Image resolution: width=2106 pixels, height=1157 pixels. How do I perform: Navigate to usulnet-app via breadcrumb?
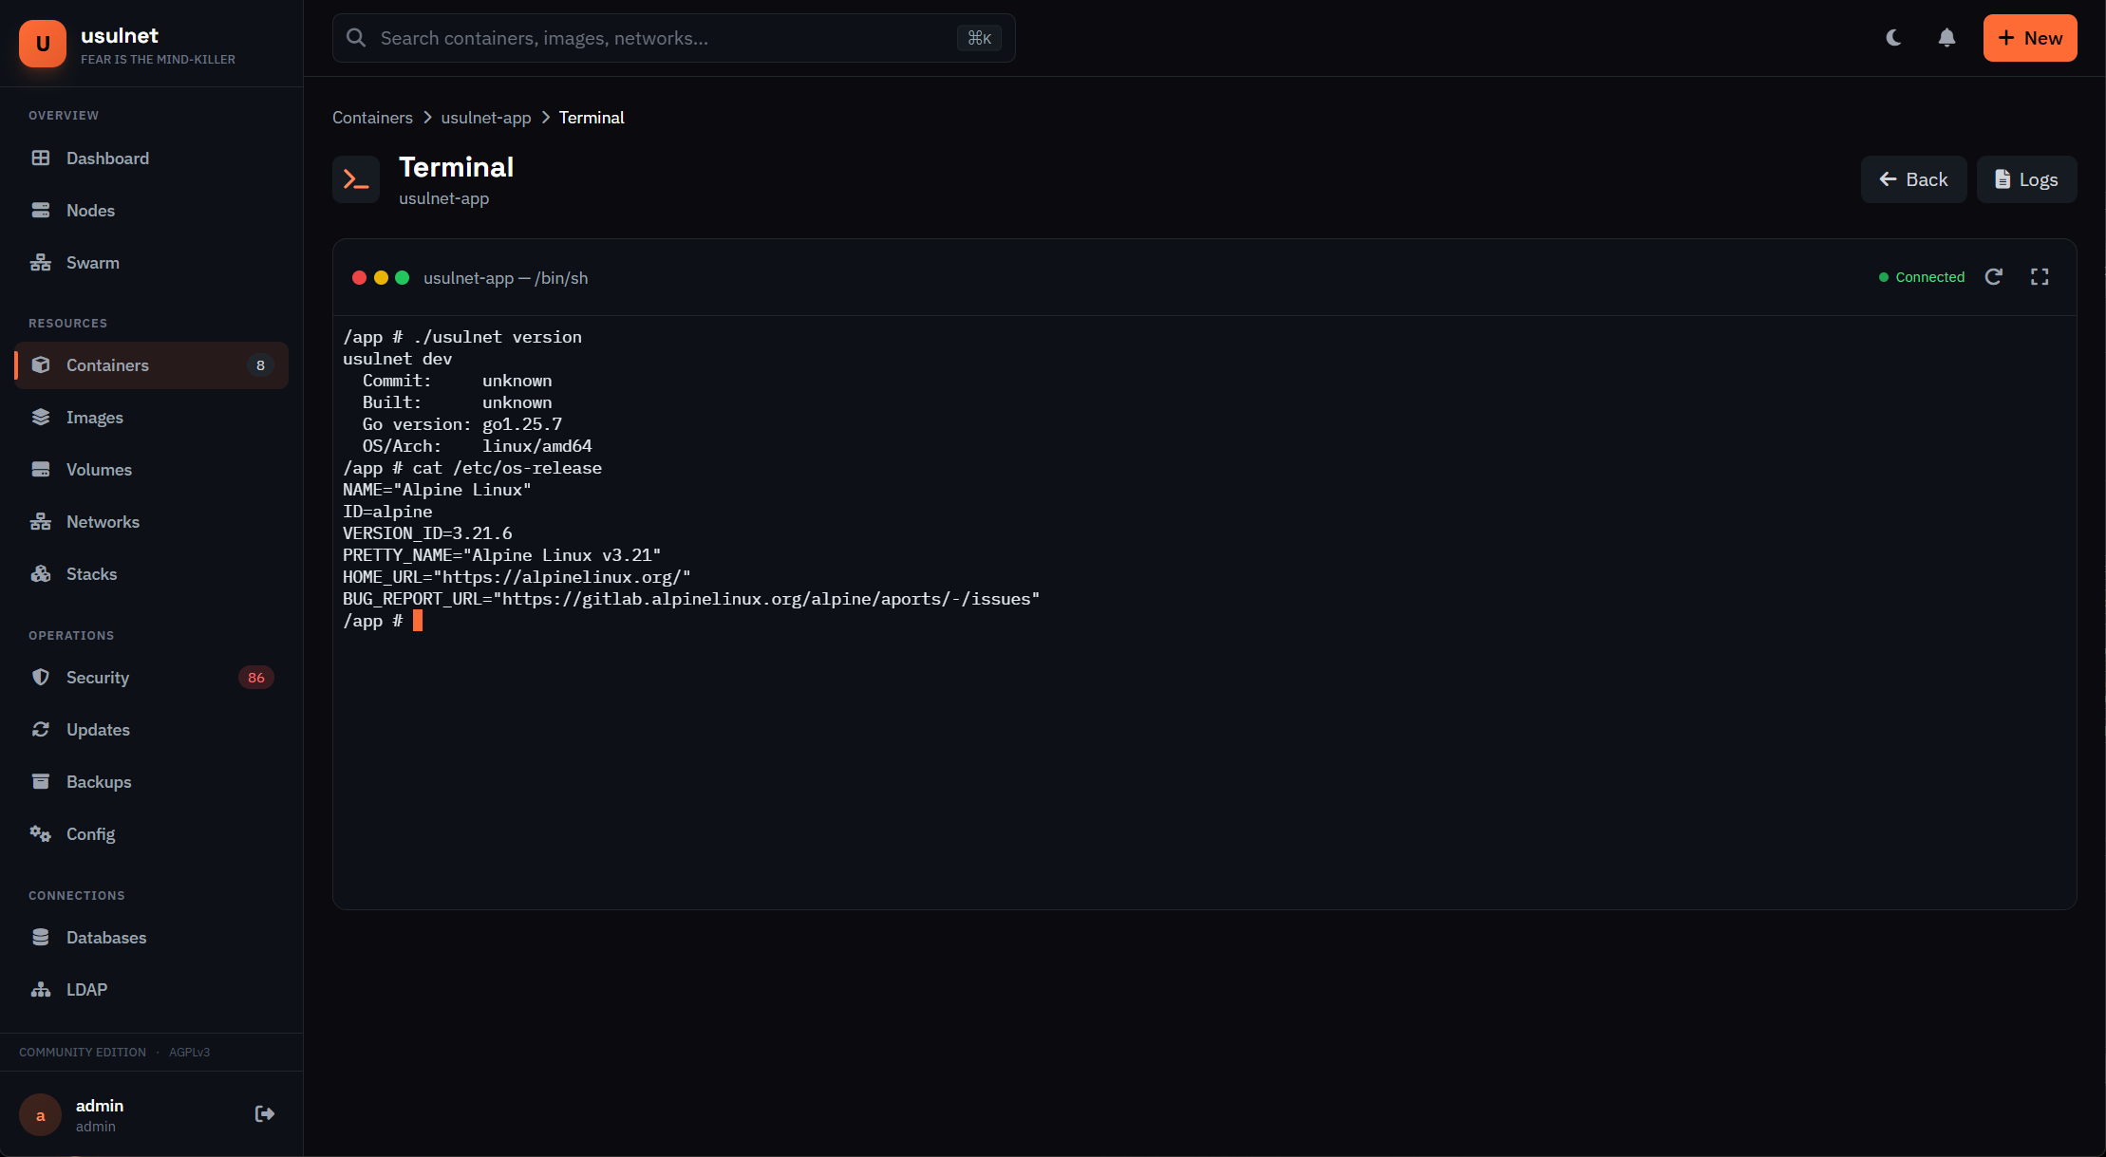pyautogui.click(x=485, y=118)
